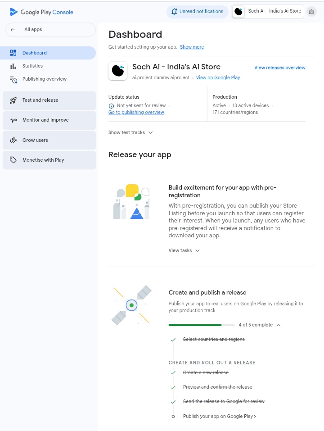Expand the Monitor and improve section
Image resolution: width=324 pixels, height=431 pixels.
coord(49,120)
